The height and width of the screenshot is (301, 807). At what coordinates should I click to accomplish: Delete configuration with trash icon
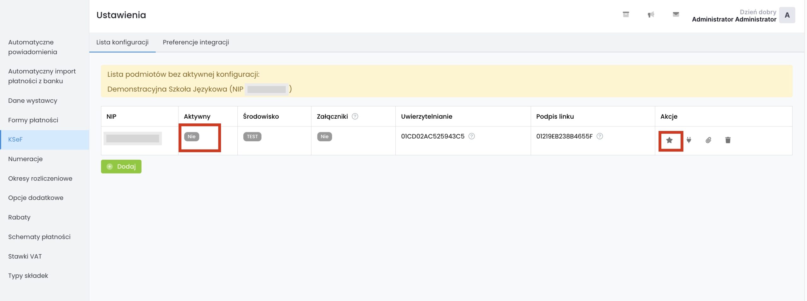(x=728, y=140)
